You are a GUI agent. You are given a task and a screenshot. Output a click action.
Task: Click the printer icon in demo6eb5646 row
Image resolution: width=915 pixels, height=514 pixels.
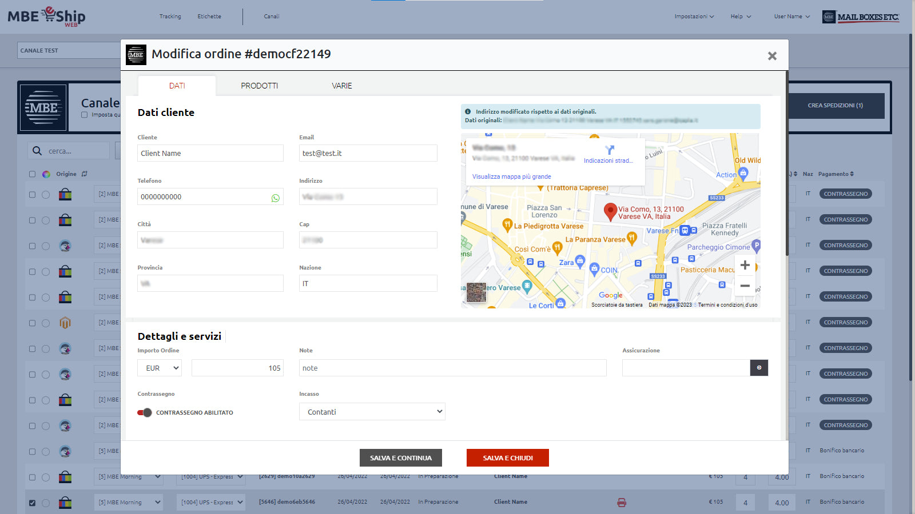622,503
